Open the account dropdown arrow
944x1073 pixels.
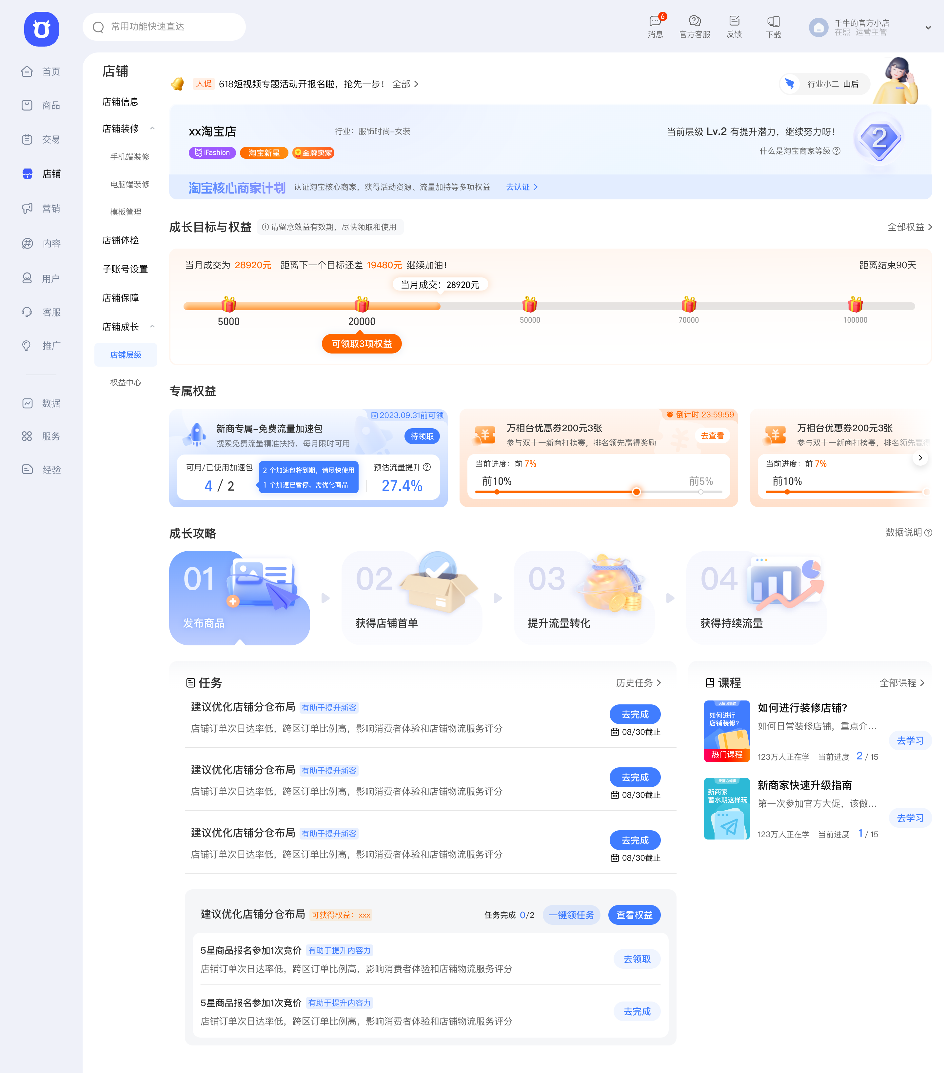point(928,28)
